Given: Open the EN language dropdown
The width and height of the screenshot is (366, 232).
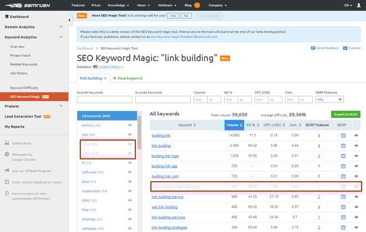Looking at the screenshot, I should coord(348,5).
